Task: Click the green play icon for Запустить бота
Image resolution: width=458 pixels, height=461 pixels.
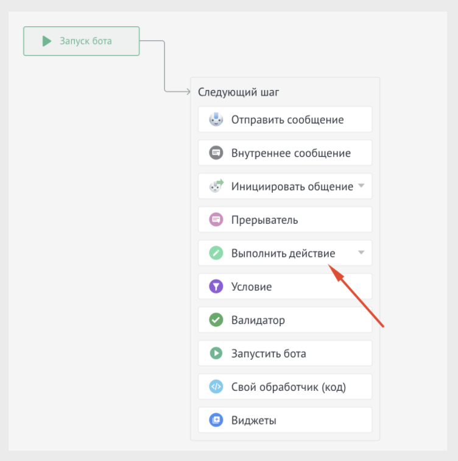Action: pyautogui.click(x=216, y=353)
